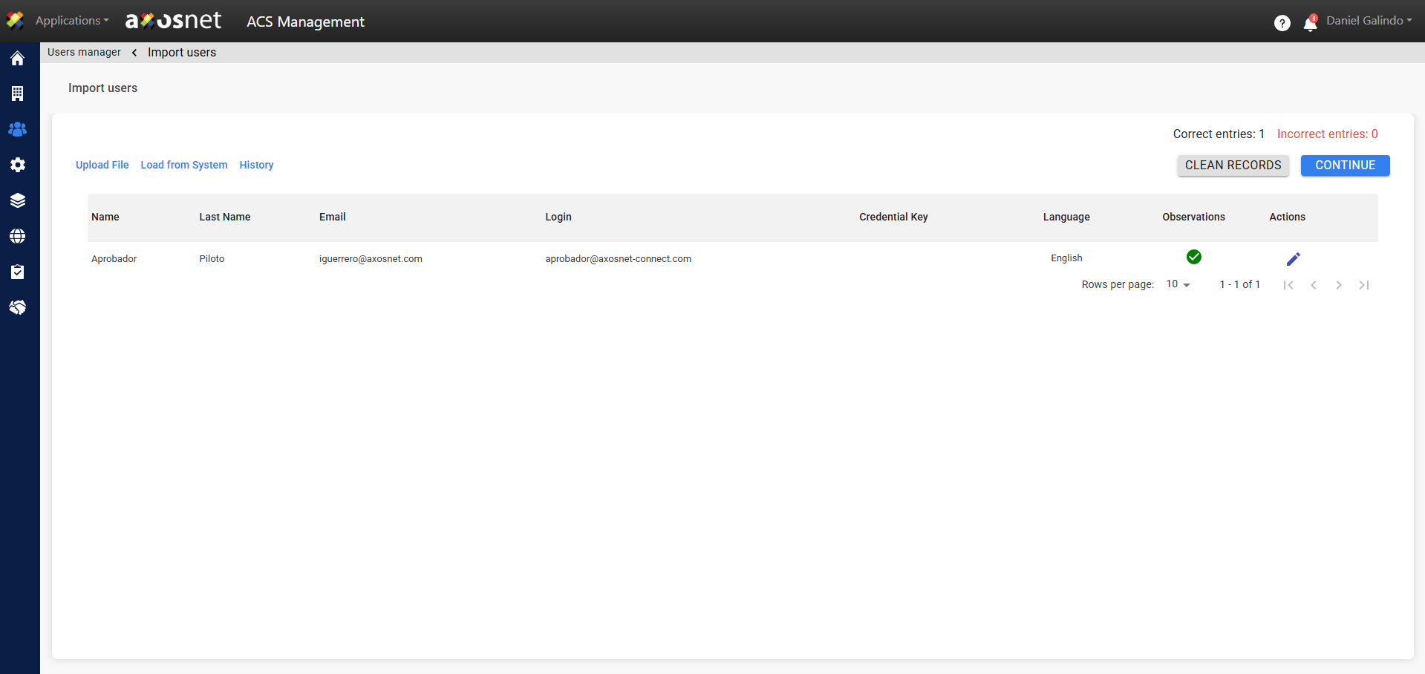
Task: Expand the rows per page dropdown
Action: tap(1178, 284)
